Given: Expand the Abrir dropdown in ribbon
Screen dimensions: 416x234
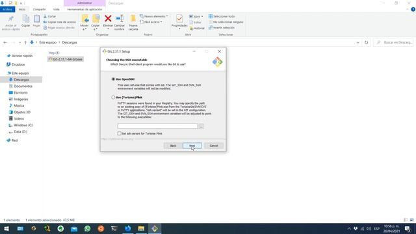Looking at the screenshot, I should point(202,16).
